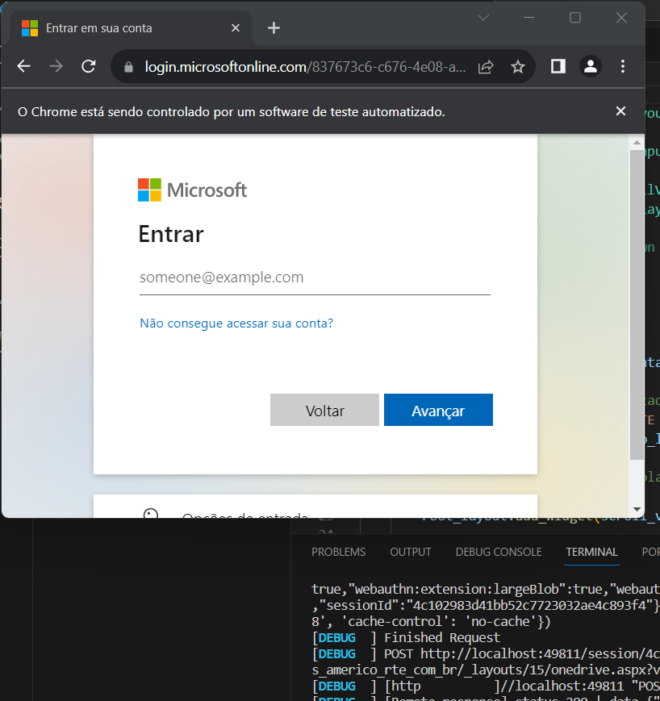Switch to TERMINAL tab in VS Code

[591, 552]
